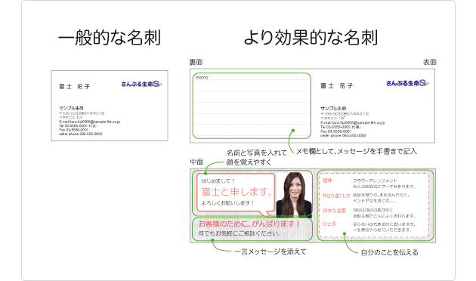Click the さんぷる生命 logo on the front face
This screenshot has width=476, height=281.
point(407,83)
